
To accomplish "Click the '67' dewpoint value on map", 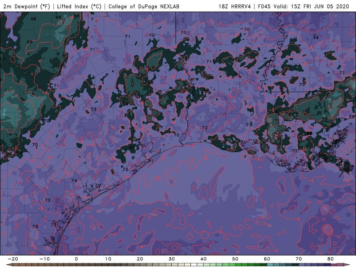I will tap(3, 59).
